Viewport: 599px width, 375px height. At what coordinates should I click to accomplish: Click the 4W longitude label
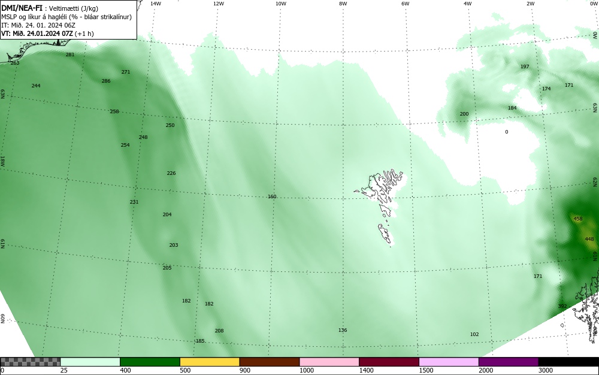click(468, 4)
